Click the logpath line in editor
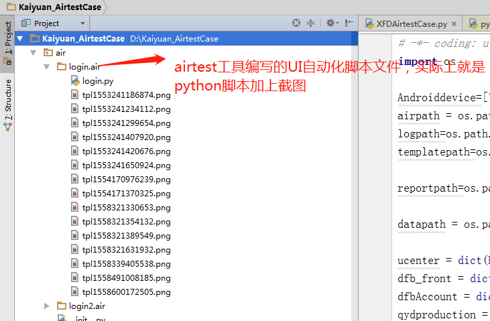Screen dimensions: 490x321 tap(444, 134)
